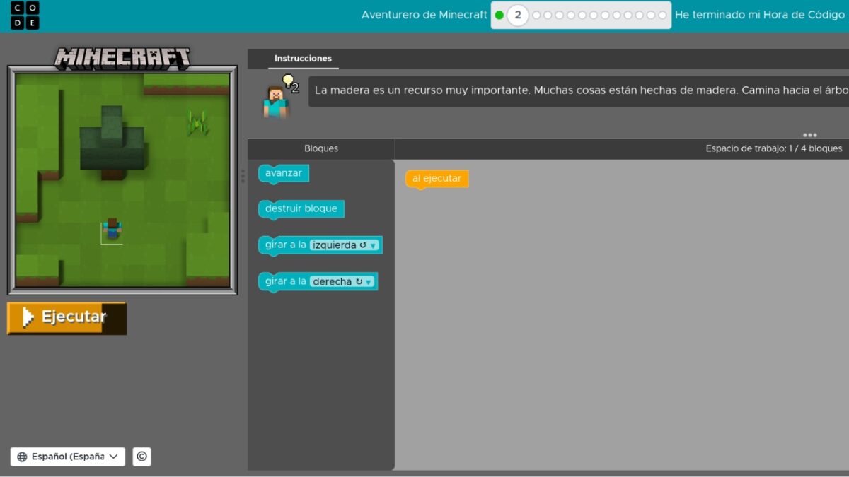Click the 'La madera es un recurso' instruction text
The width and height of the screenshot is (849, 477).
click(x=580, y=90)
